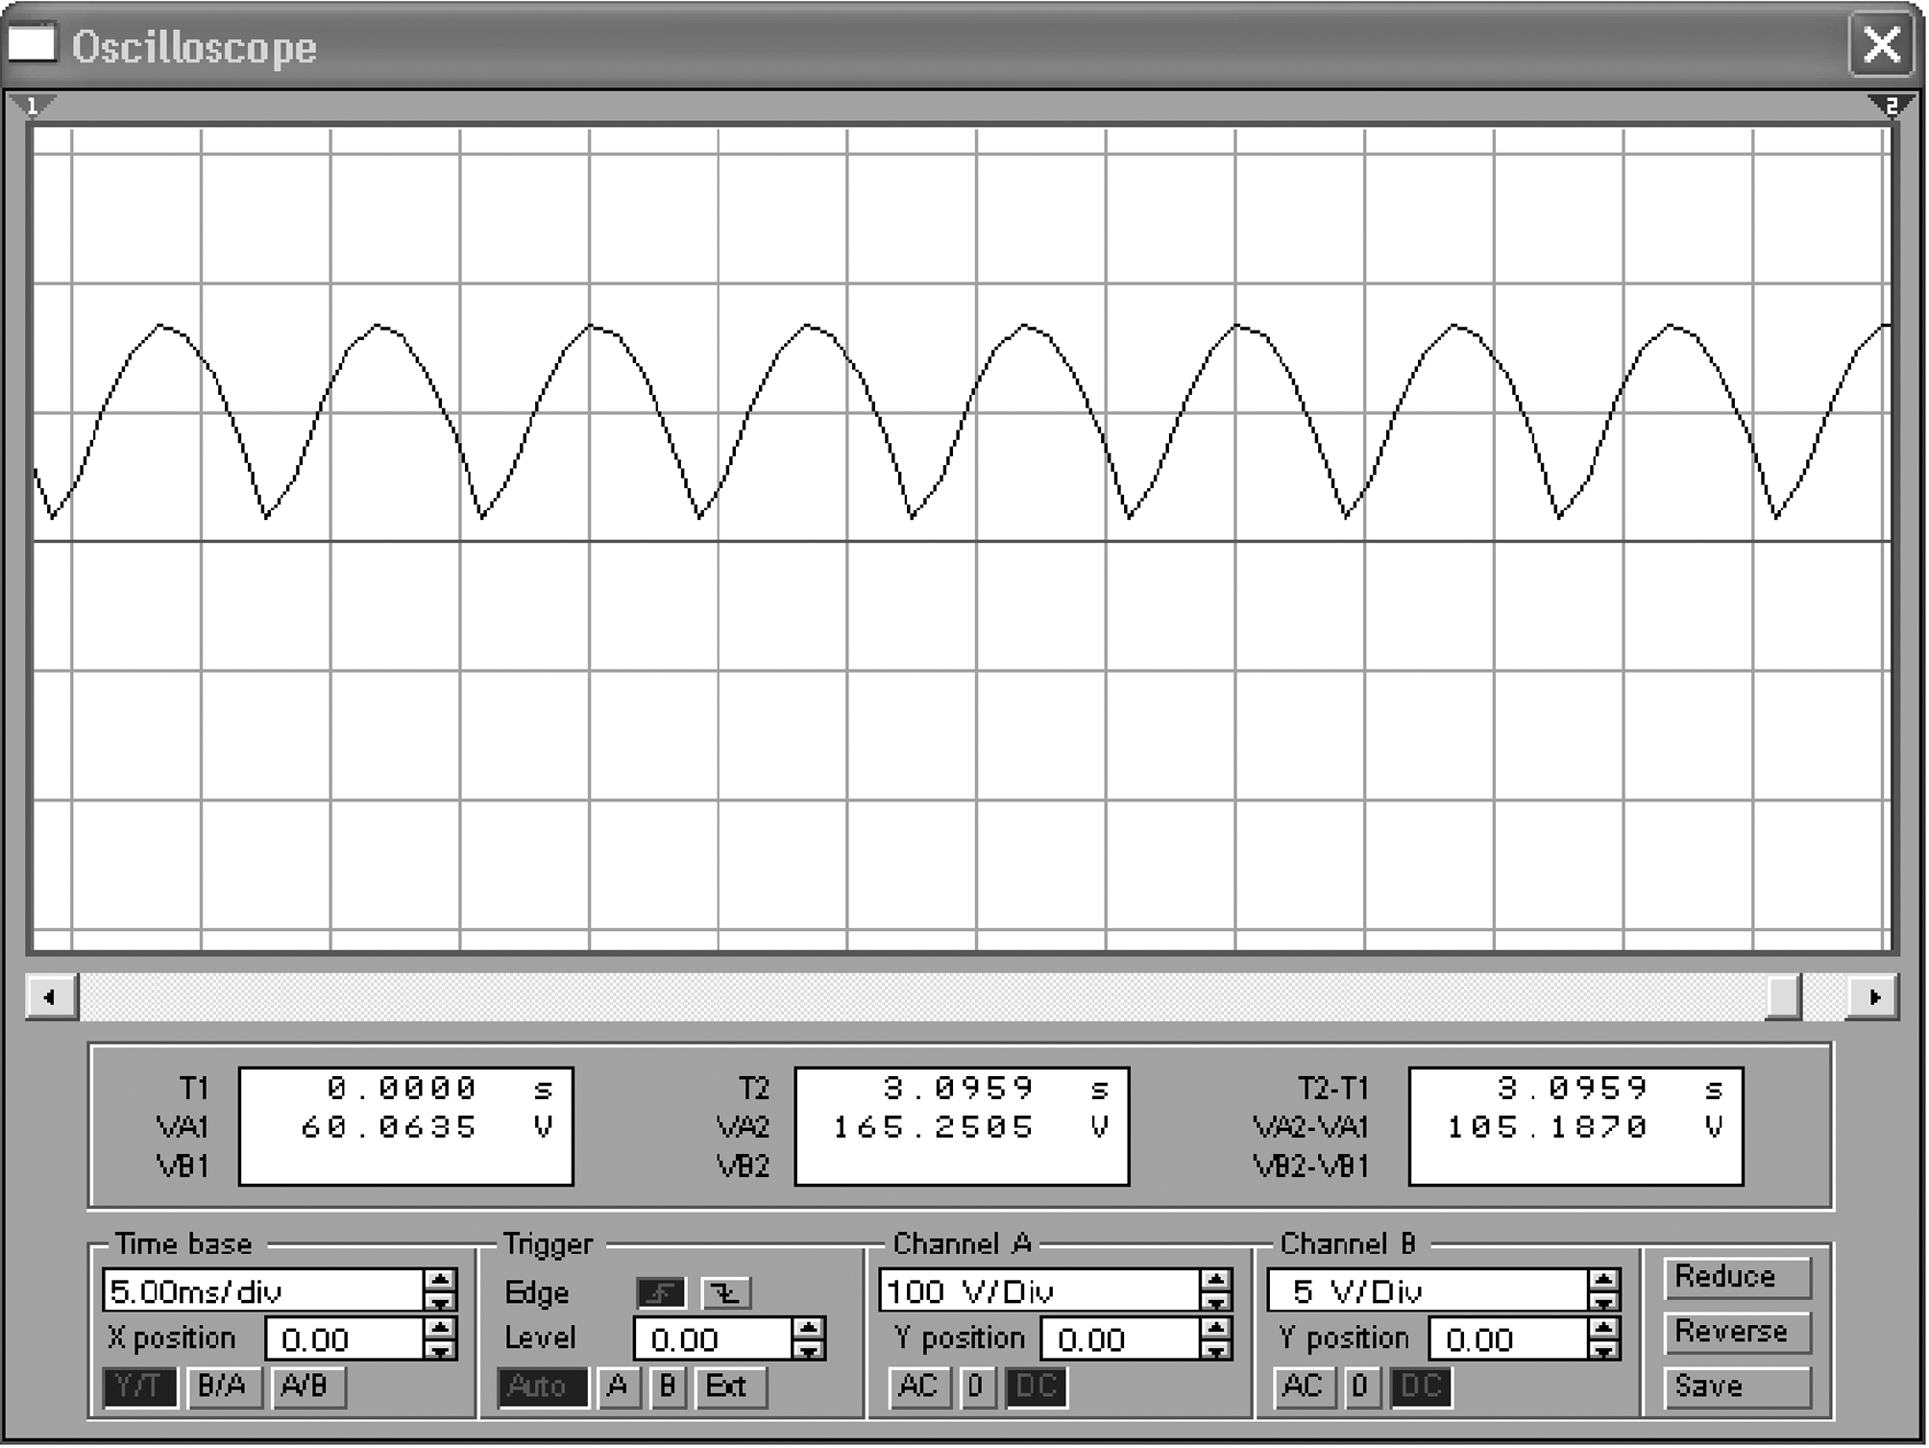This screenshot has height=1448, width=1929.
Task: Click right scroll arrow below display
Action: [1872, 997]
